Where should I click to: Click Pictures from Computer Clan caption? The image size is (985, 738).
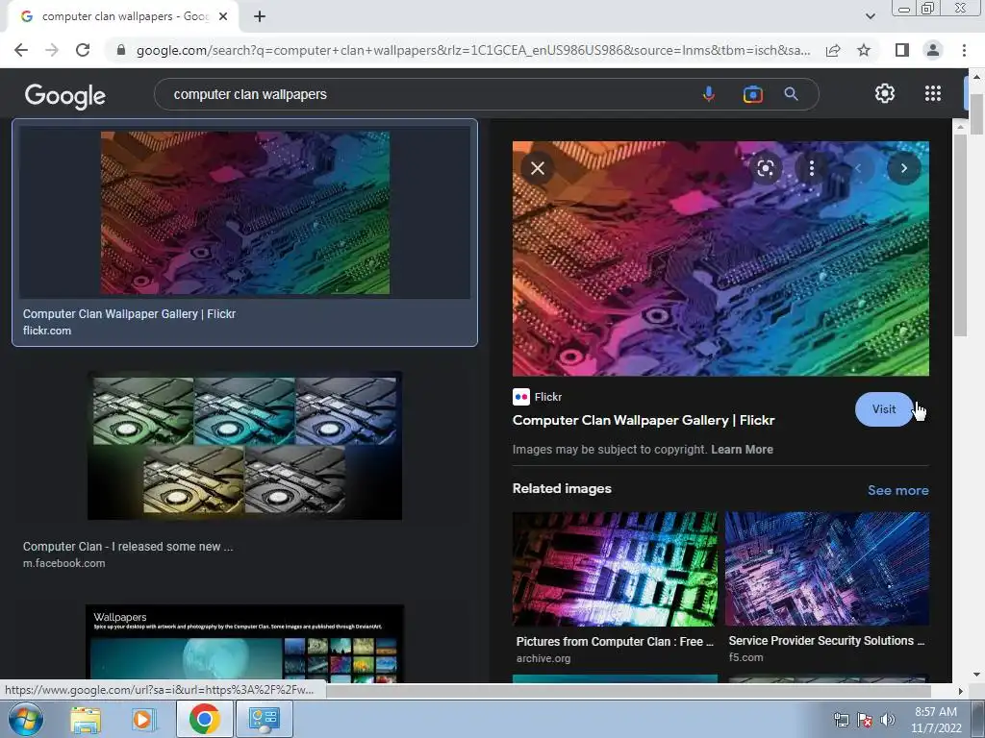615,641
